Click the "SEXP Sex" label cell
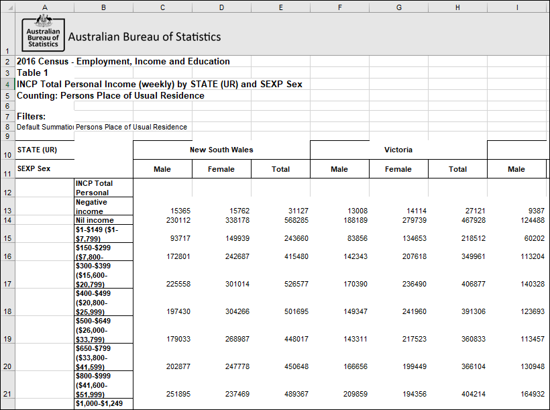Screen dimensions: 550x410 45,169
